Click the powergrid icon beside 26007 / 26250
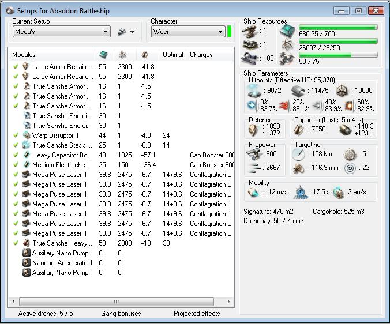The height and width of the screenshot is (324, 390). tap(287, 45)
